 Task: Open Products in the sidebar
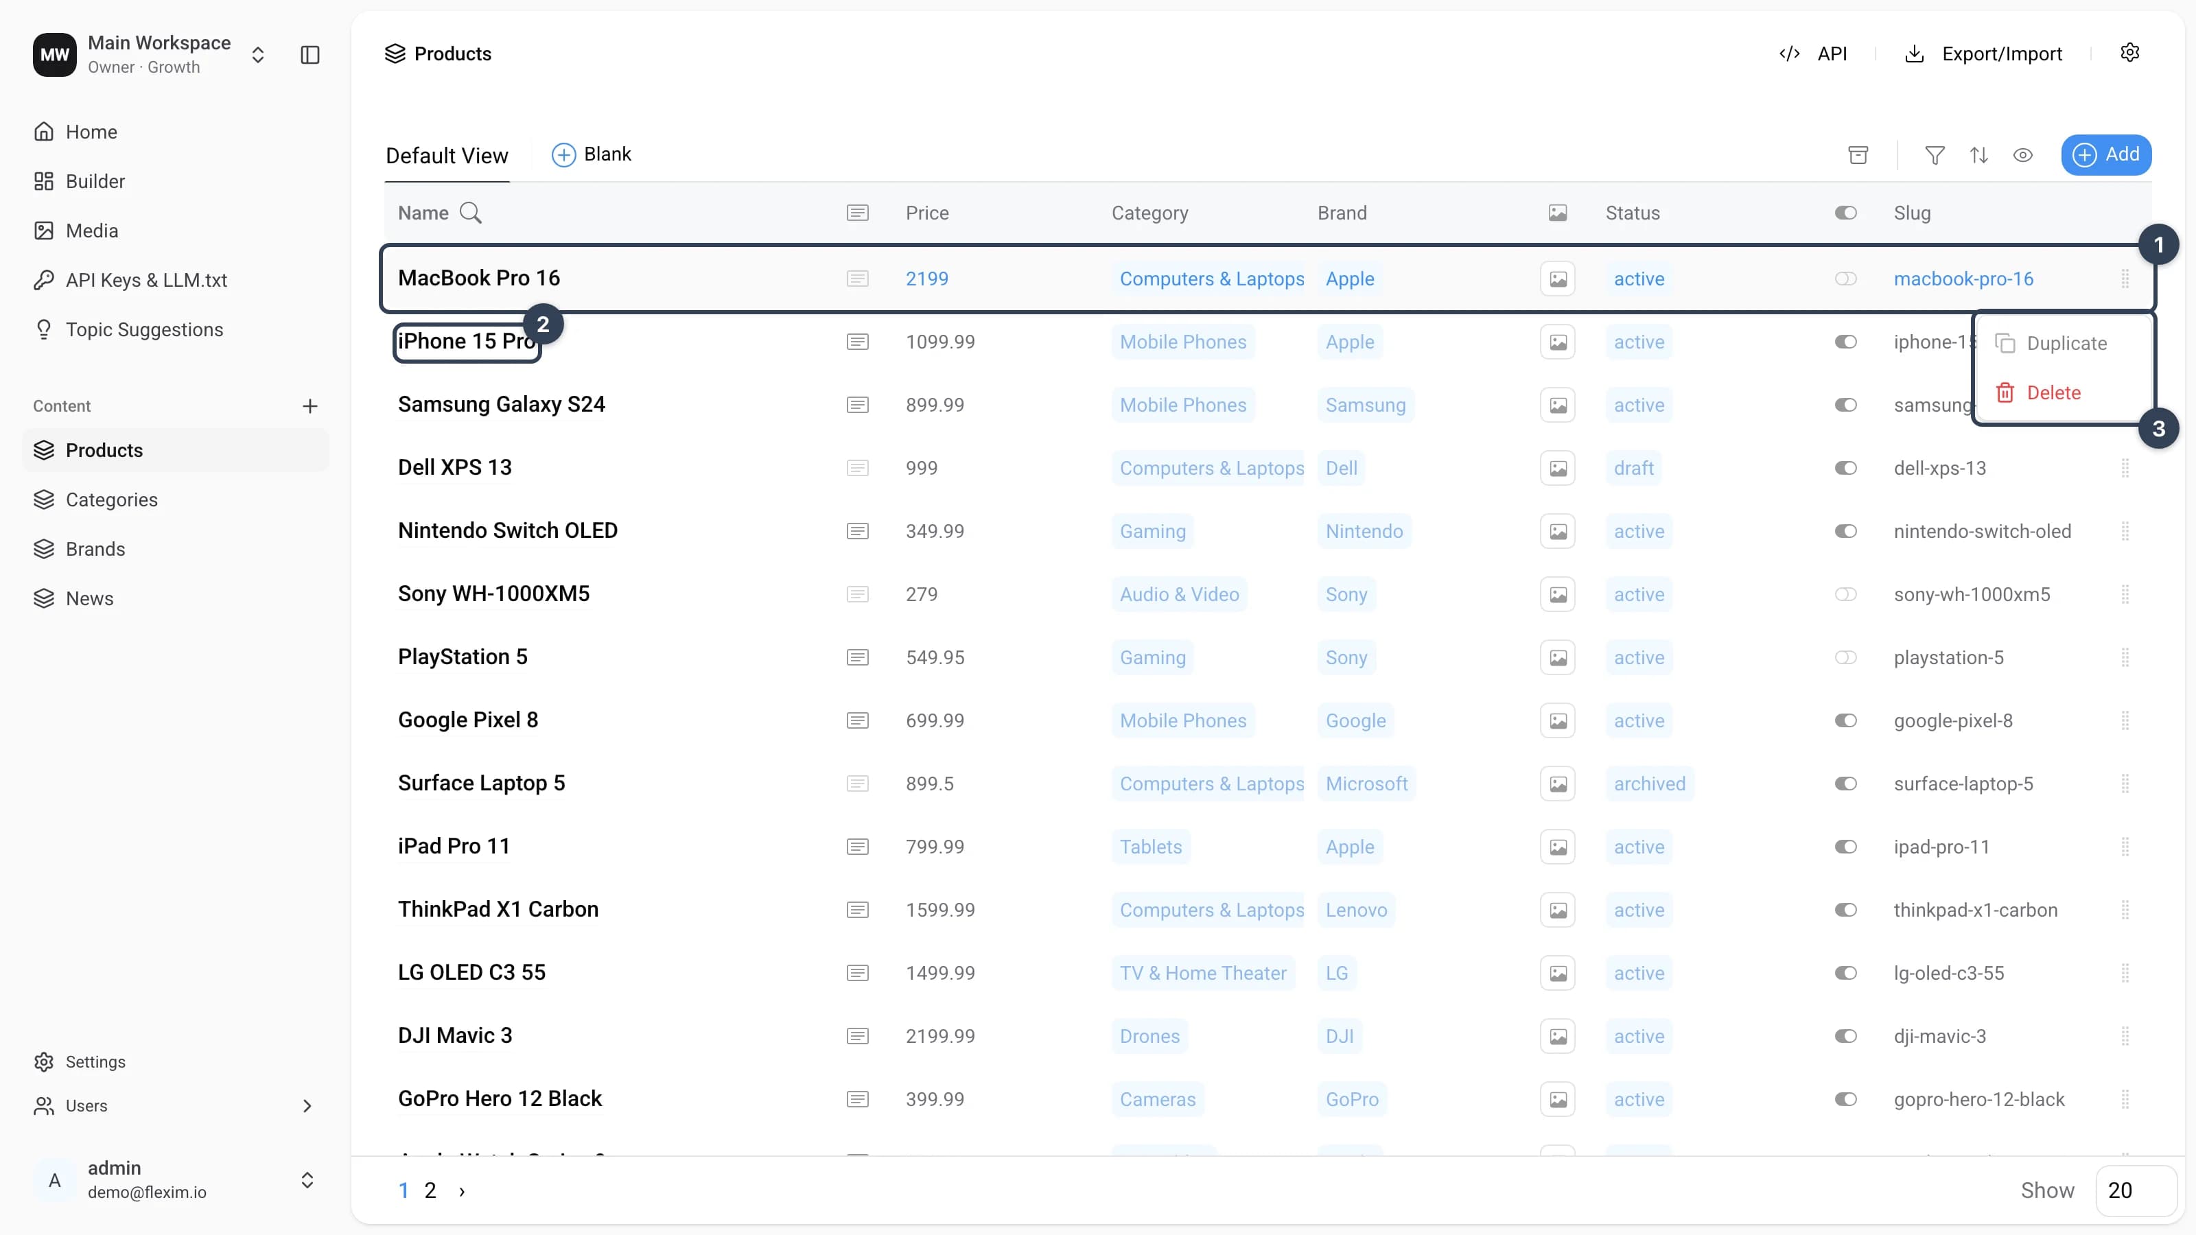tap(175, 450)
